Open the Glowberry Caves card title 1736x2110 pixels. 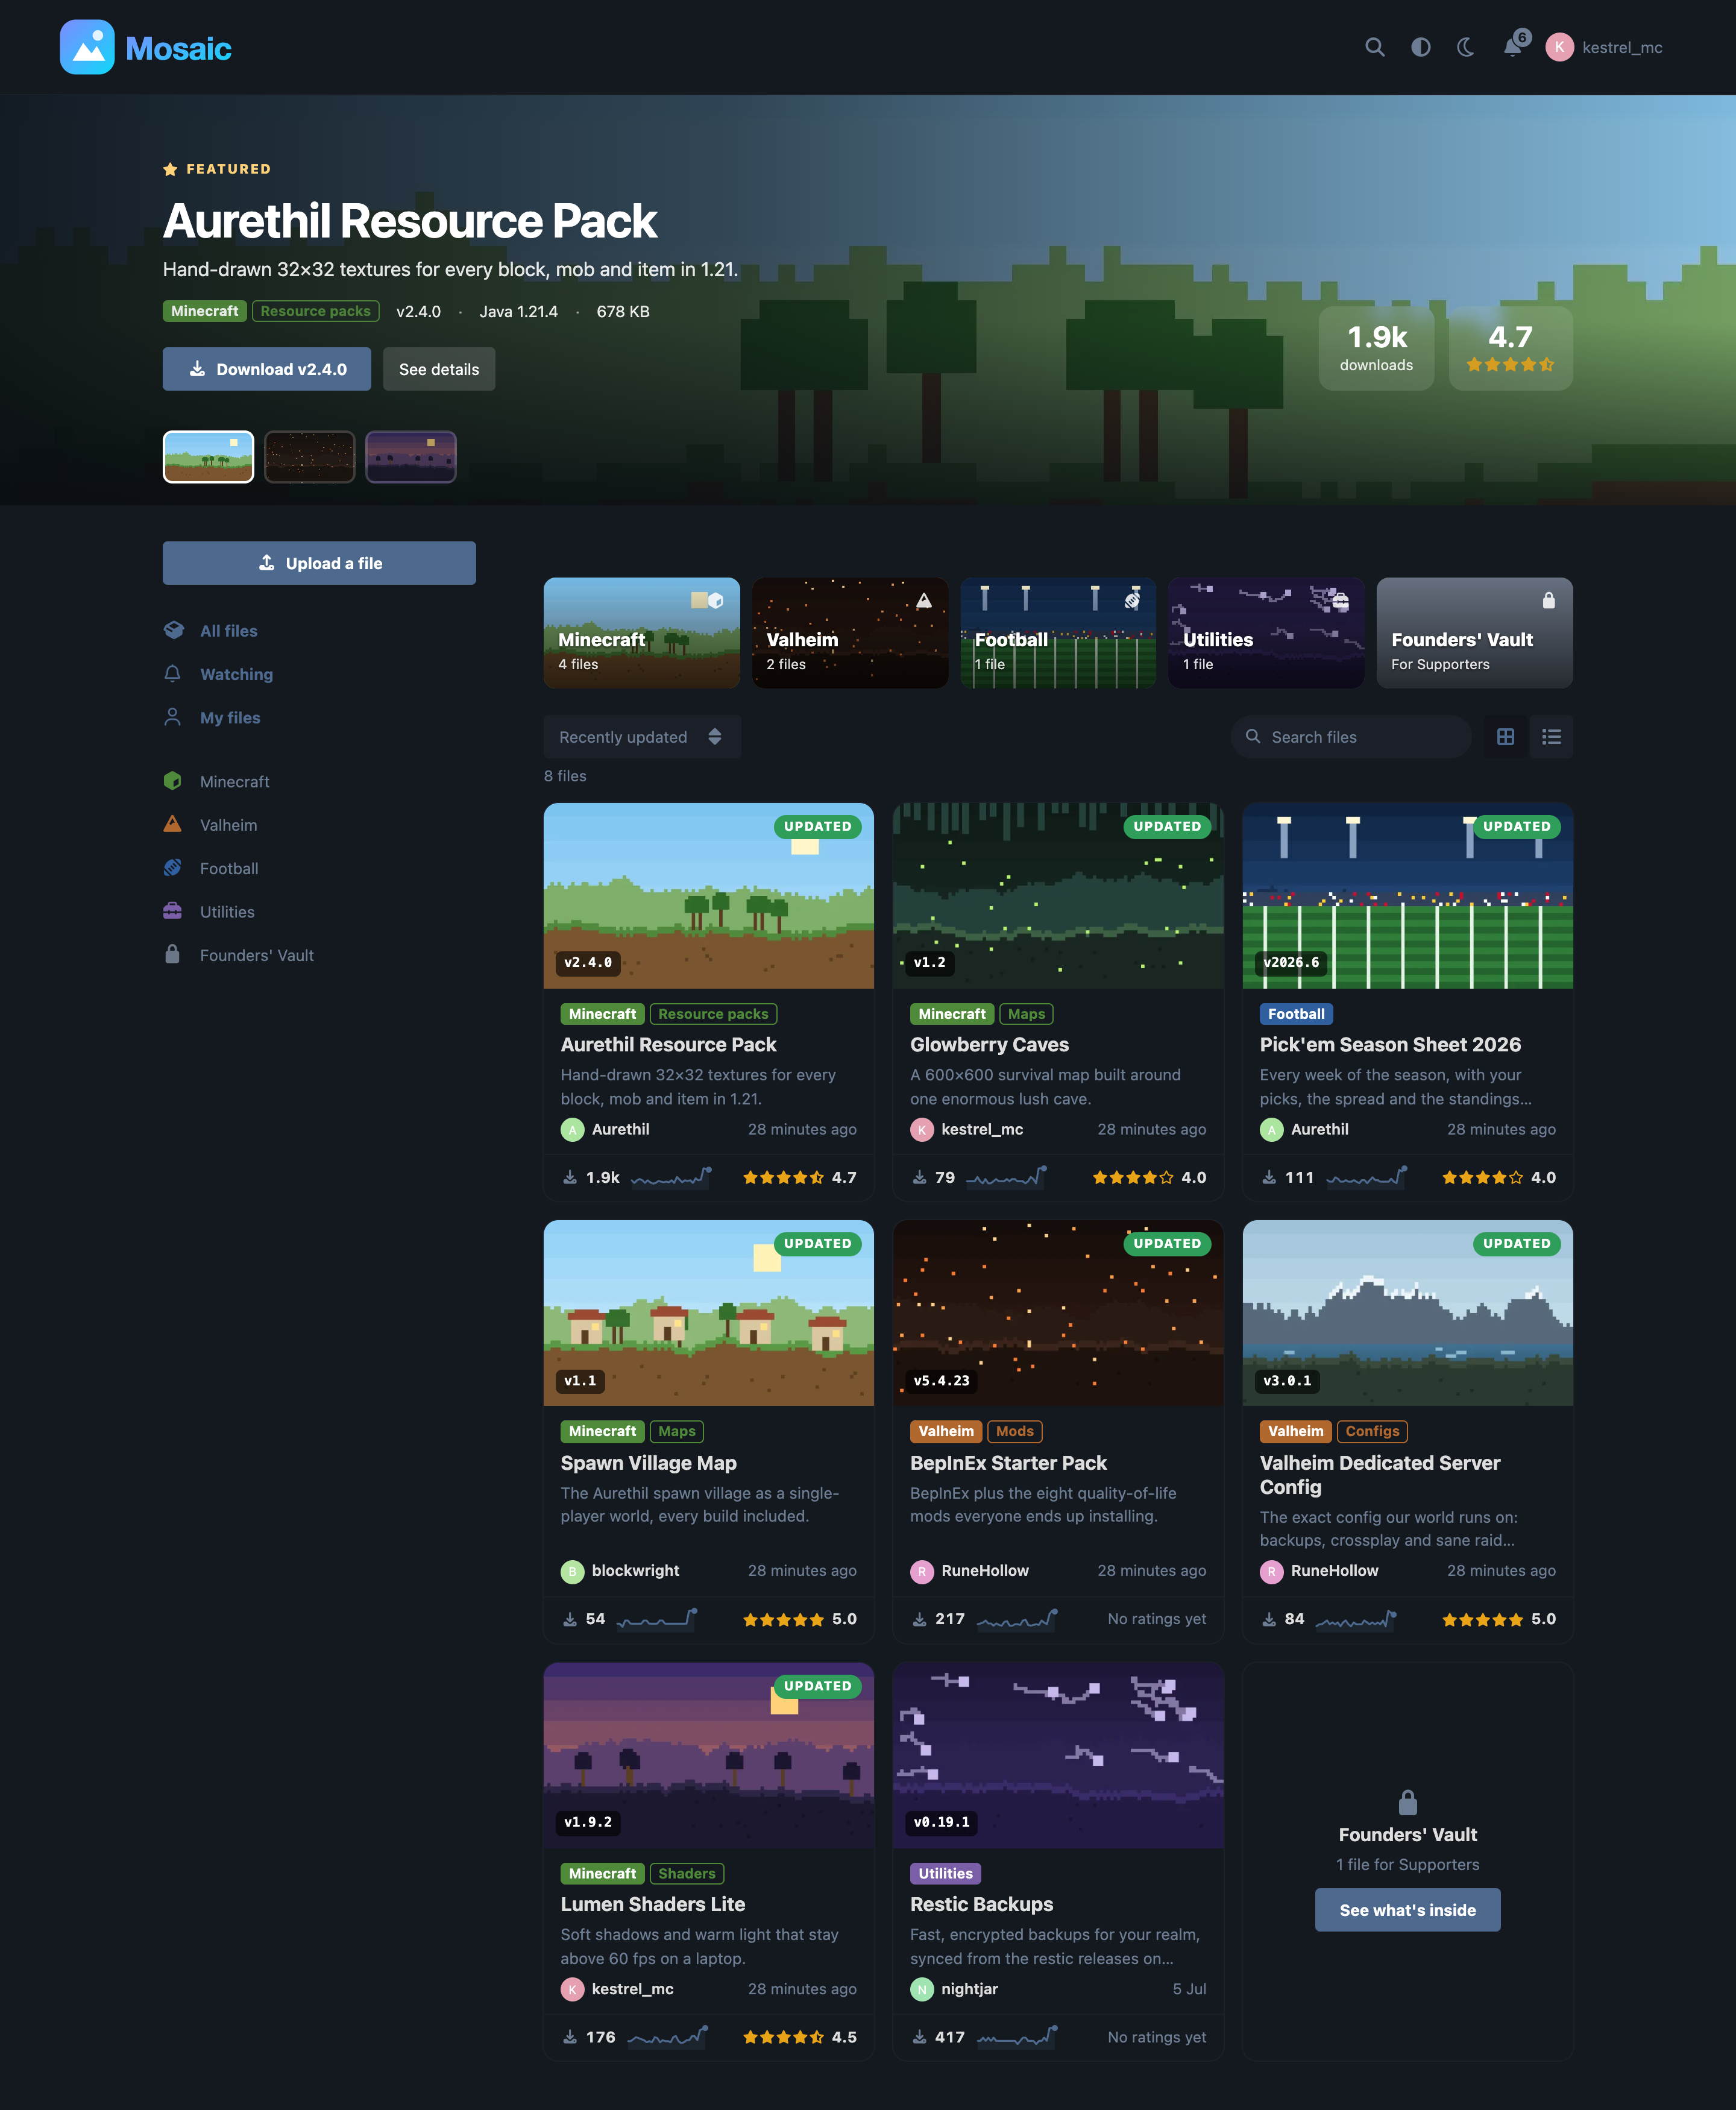989,1044
